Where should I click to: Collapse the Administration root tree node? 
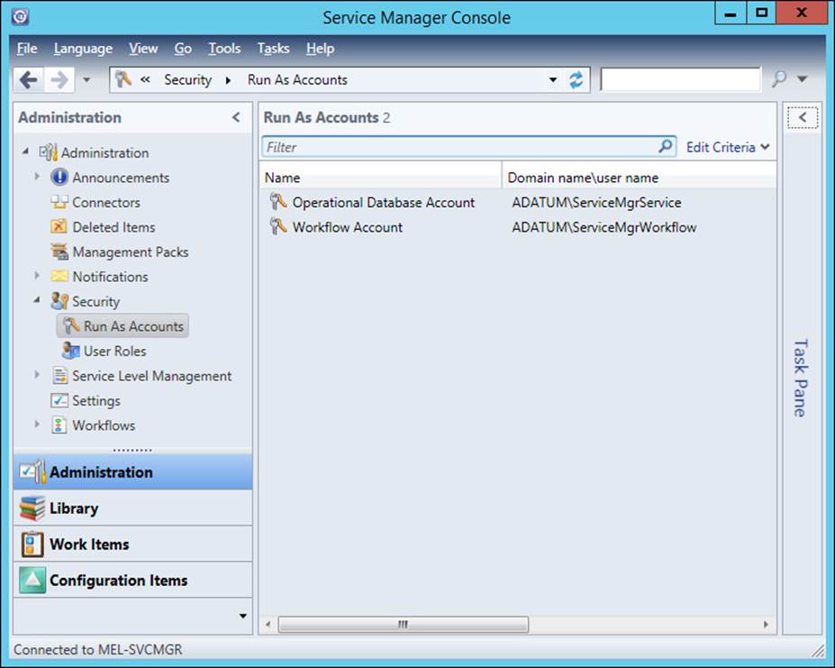tap(25, 152)
